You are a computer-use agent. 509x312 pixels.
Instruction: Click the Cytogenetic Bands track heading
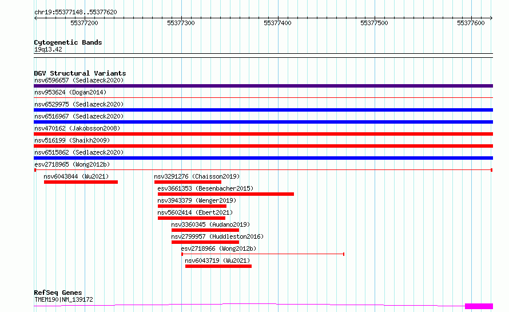(68, 42)
